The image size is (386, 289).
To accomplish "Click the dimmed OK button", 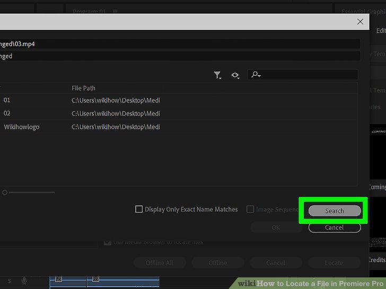I will pos(276,228).
